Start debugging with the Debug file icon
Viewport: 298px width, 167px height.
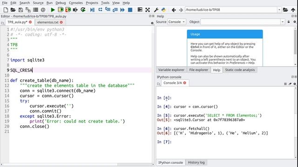[x=92, y=10]
